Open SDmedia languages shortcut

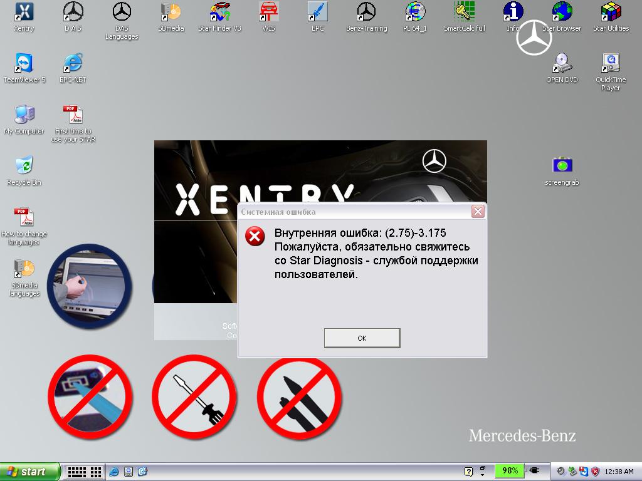[24, 278]
